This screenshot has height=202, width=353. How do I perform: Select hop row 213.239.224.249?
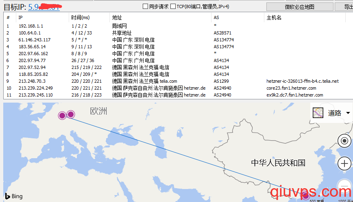coord(178,88)
